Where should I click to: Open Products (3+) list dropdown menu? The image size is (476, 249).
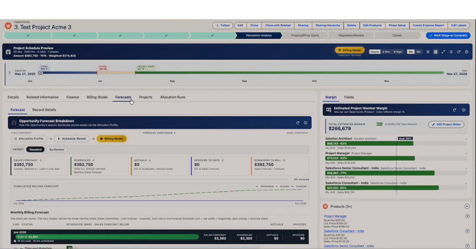[467, 206]
